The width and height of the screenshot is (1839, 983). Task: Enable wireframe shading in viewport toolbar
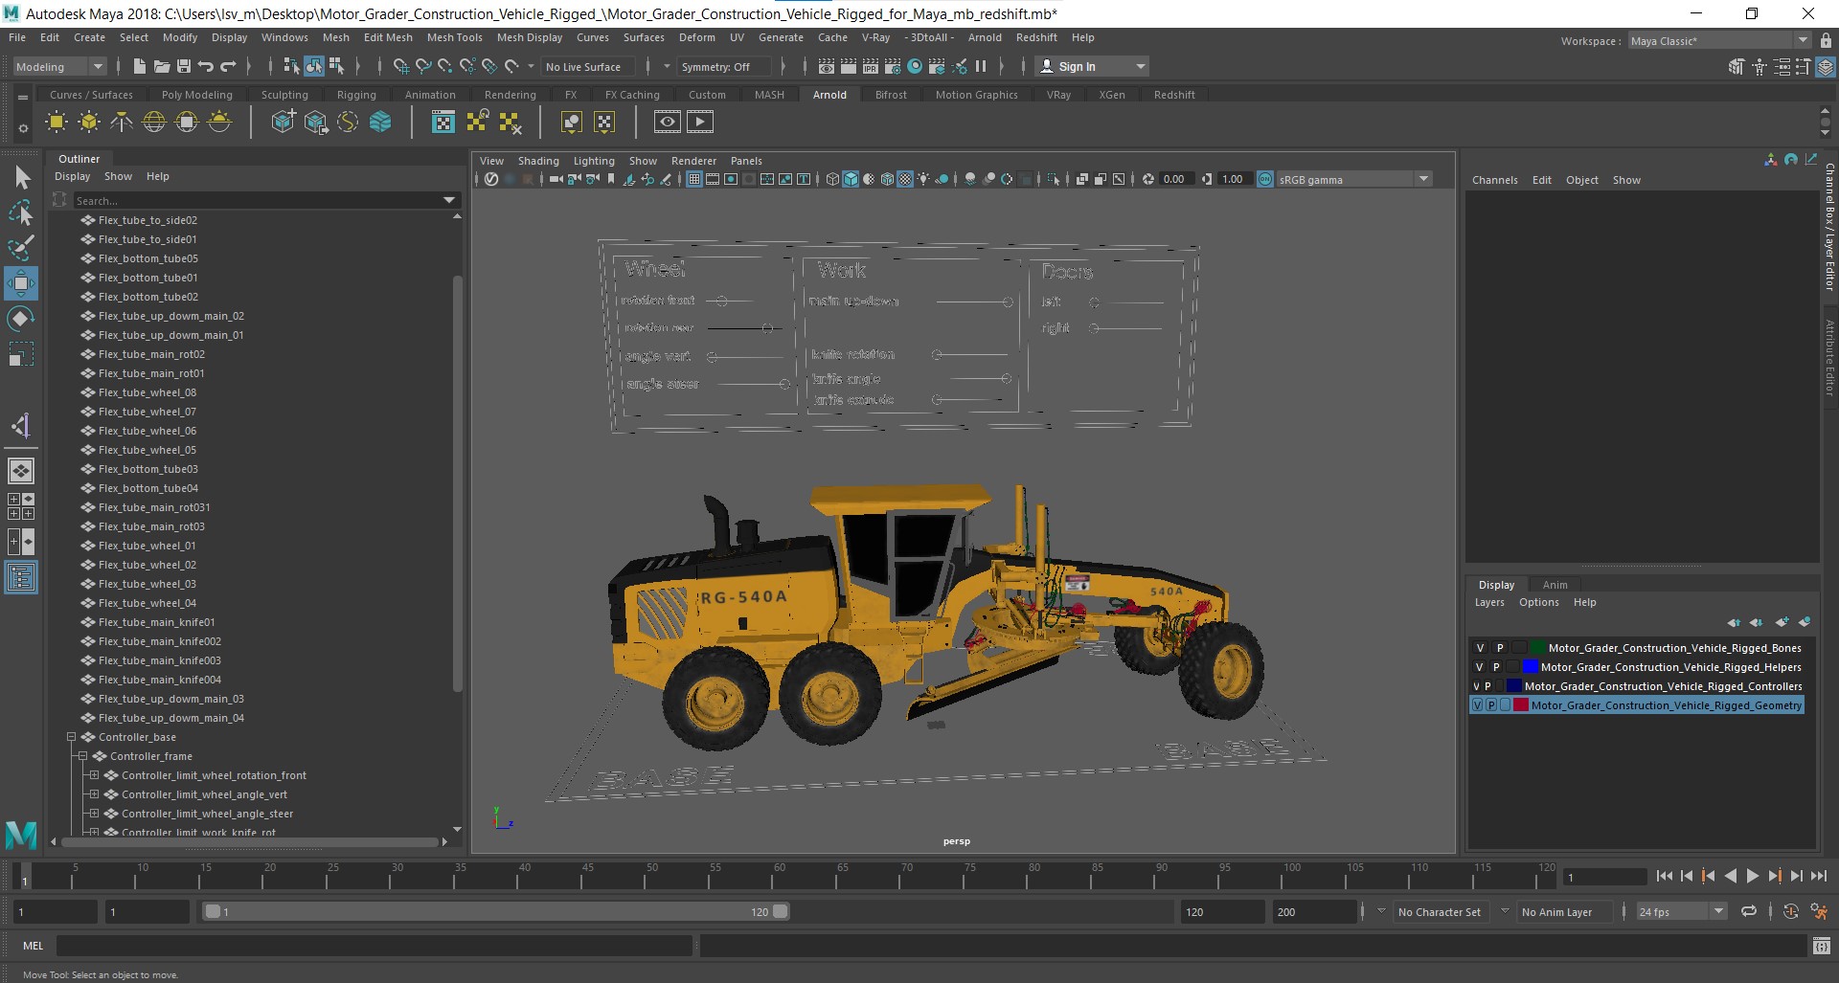point(832,179)
